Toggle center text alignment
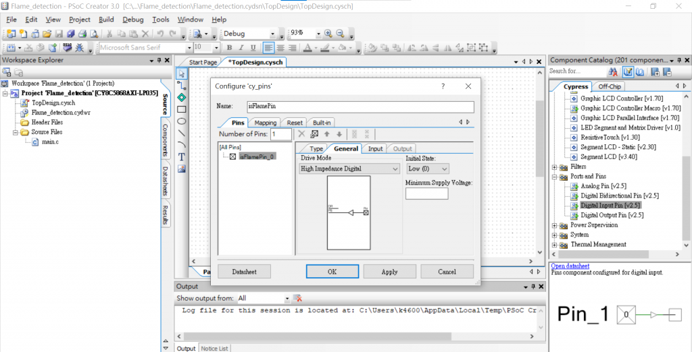Image resolution: width=692 pixels, height=352 pixels. pyautogui.click(x=280, y=48)
